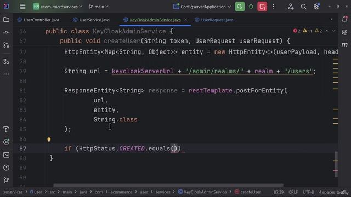The width and height of the screenshot is (351, 197).
Task: Click the weak warnings count indicator
Action: 318,31
